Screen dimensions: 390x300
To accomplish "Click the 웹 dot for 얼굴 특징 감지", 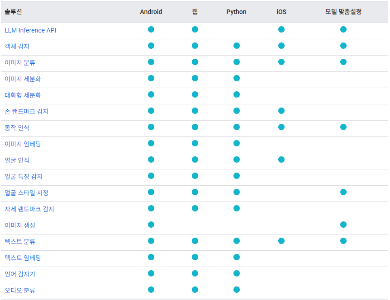I will [x=195, y=176].
